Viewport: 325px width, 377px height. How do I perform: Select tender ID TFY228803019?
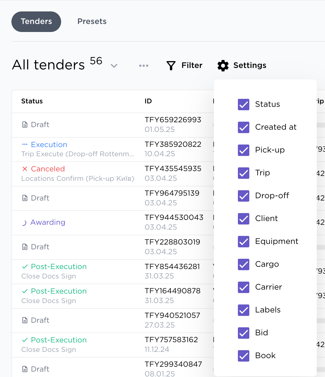[172, 242]
